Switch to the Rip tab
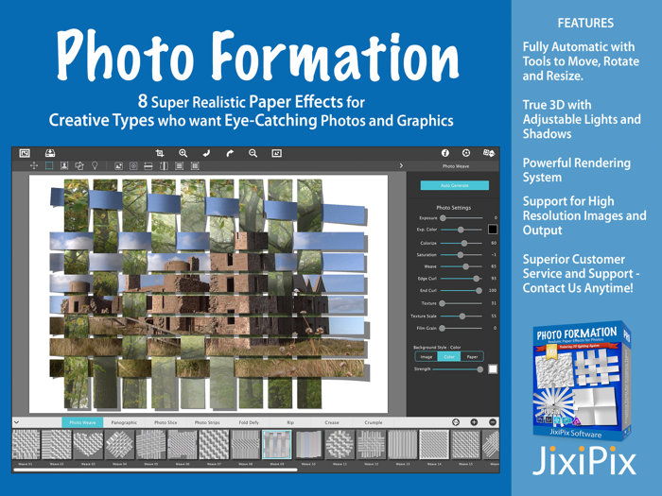This screenshot has width=662, height=496. 290,422
